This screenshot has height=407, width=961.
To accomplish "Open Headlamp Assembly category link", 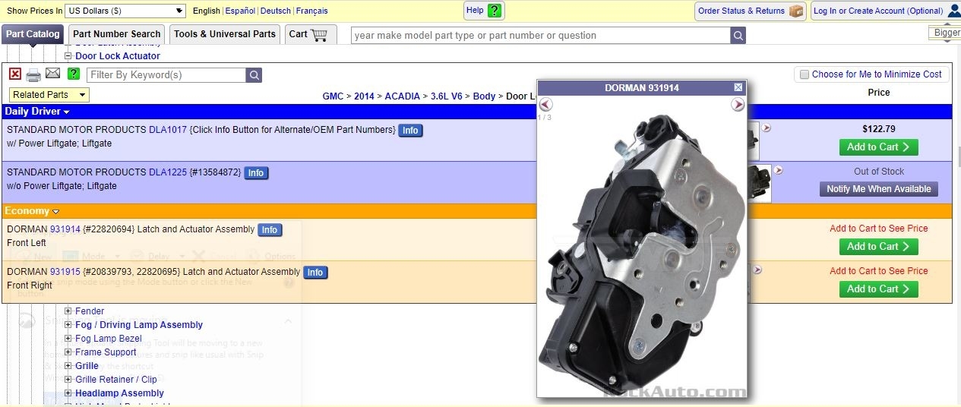I will pos(119,393).
